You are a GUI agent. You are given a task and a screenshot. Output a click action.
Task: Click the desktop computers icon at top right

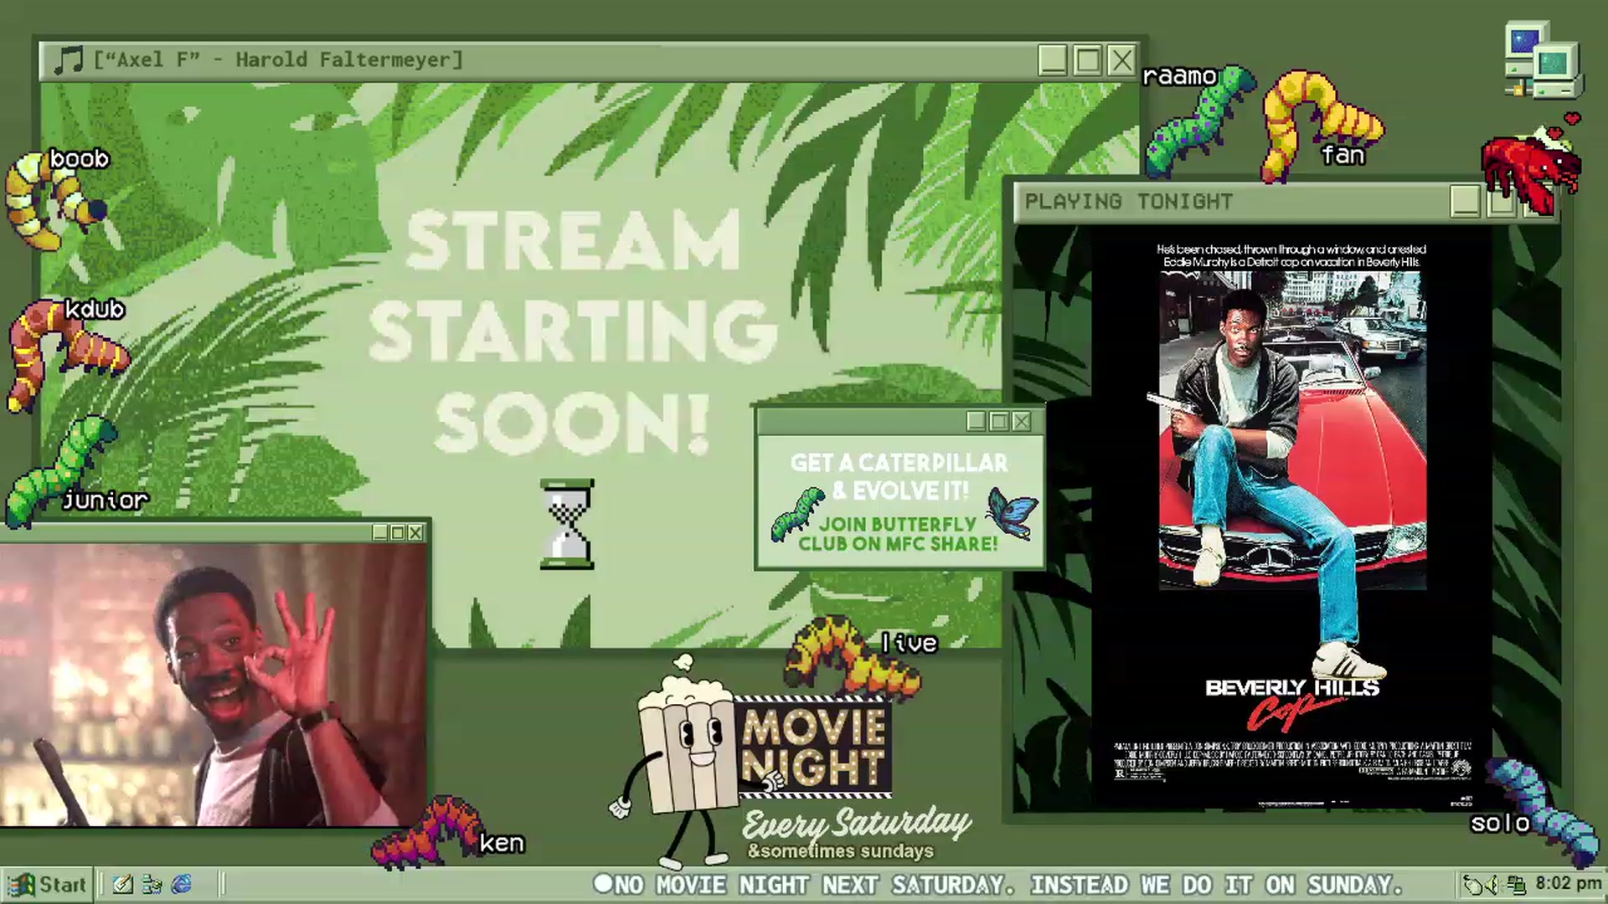[x=1544, y=60]
